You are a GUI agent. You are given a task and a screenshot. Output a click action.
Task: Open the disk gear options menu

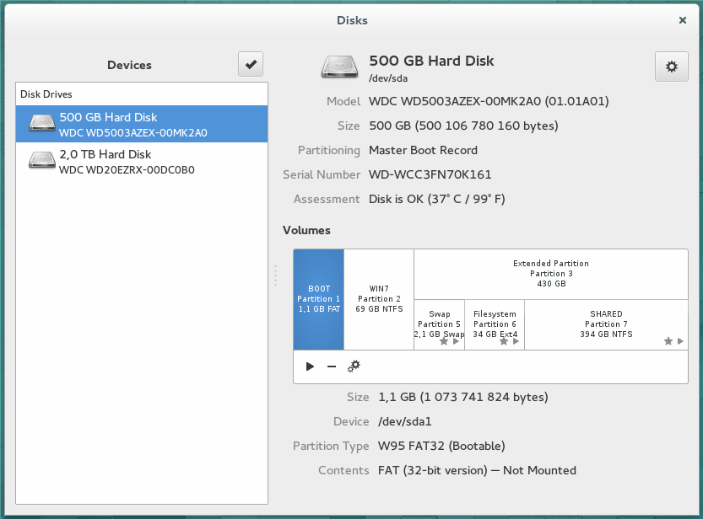[x=671, y=67]
